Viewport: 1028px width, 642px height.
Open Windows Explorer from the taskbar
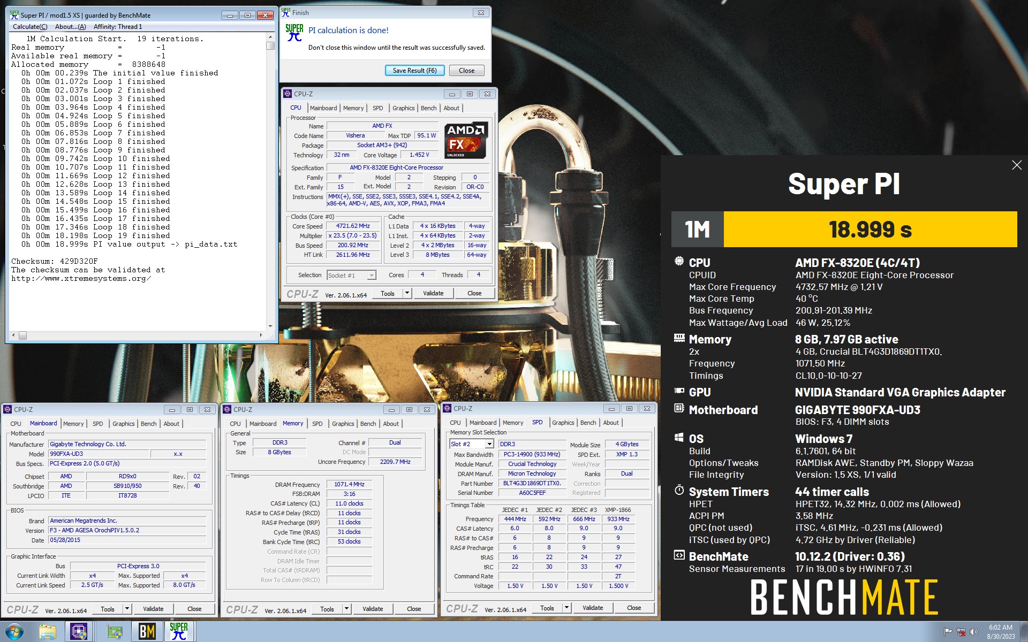tap(48, 632)
